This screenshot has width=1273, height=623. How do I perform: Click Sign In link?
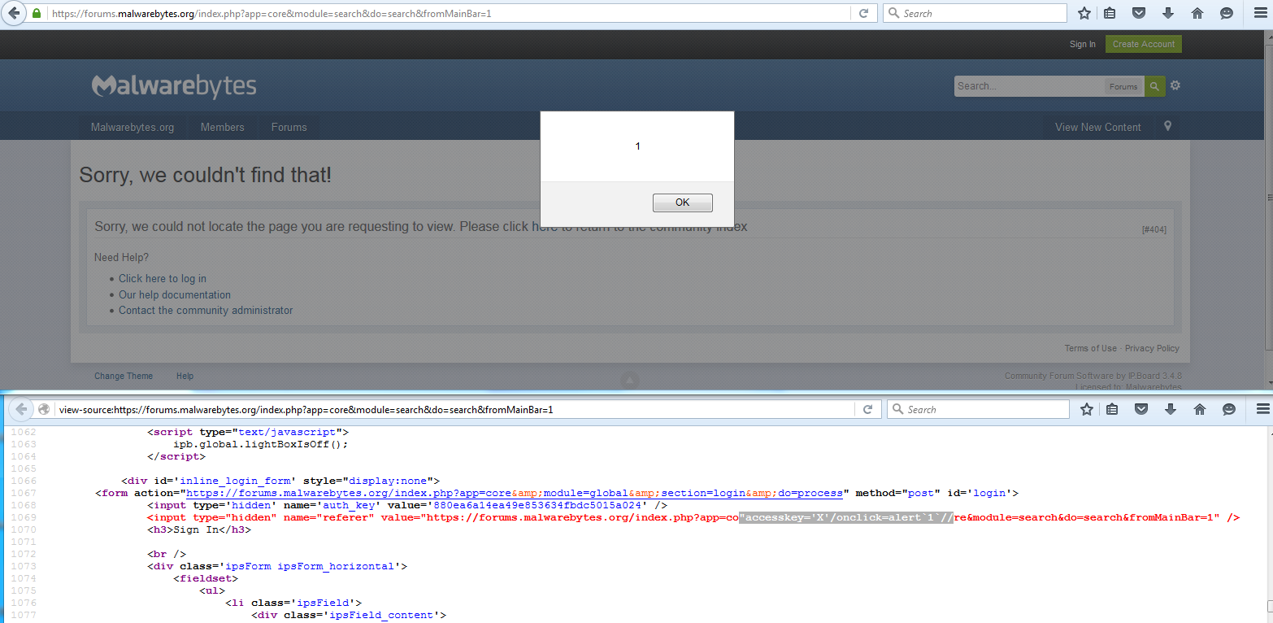(x=1082, y=44)
